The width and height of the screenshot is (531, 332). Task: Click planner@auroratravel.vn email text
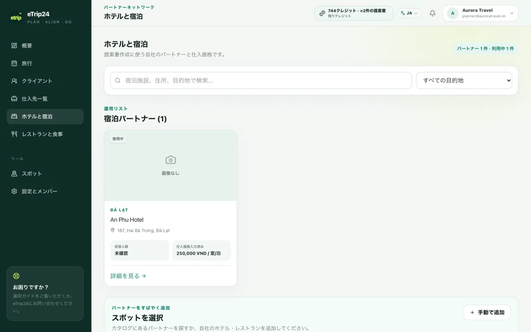(x=483, y=16)
